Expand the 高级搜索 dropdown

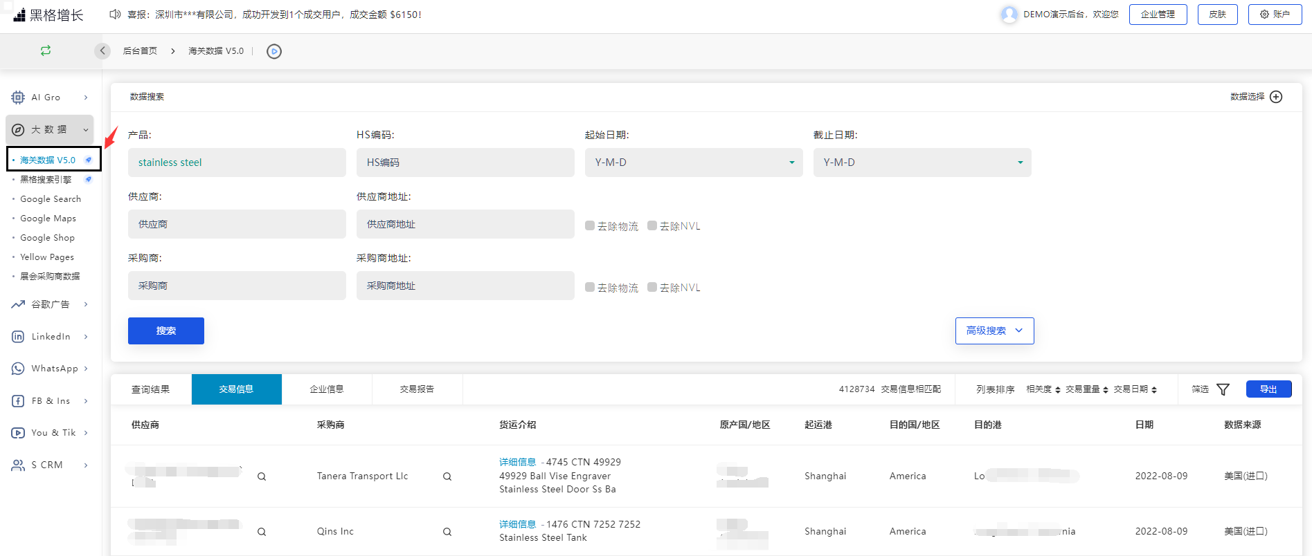pos(994,331)
